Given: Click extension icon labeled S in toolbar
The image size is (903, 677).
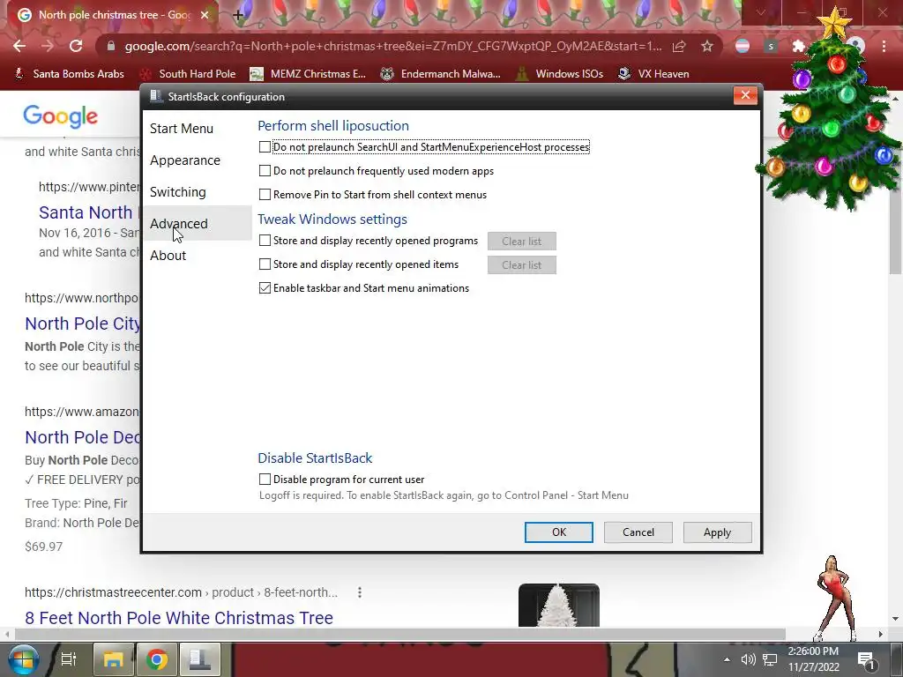Looking at the screenshot, I should (x=771, y=46).
